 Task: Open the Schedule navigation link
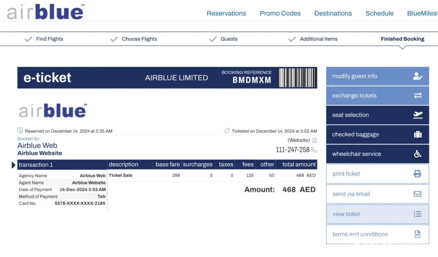[x=379, y=13]
